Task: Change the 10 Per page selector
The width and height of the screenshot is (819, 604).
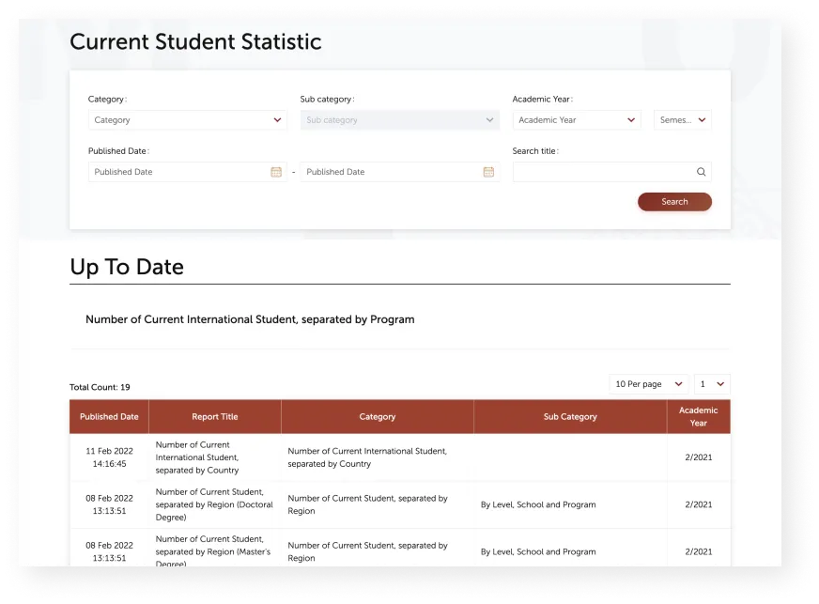Action: click(x=649, y=384)
